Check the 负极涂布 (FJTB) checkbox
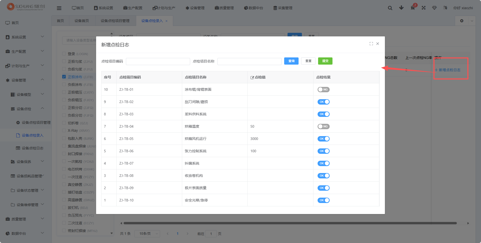Image resolution: width=481 pixels, height=243 pixels. coord(64,84)
